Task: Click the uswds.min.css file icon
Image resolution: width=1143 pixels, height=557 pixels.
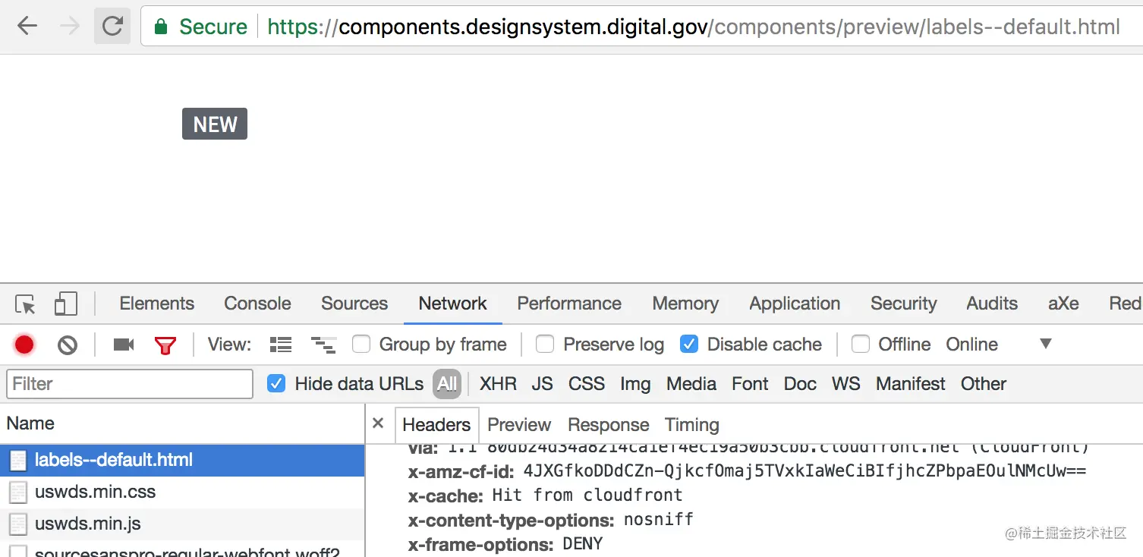Action: point(17,492)
